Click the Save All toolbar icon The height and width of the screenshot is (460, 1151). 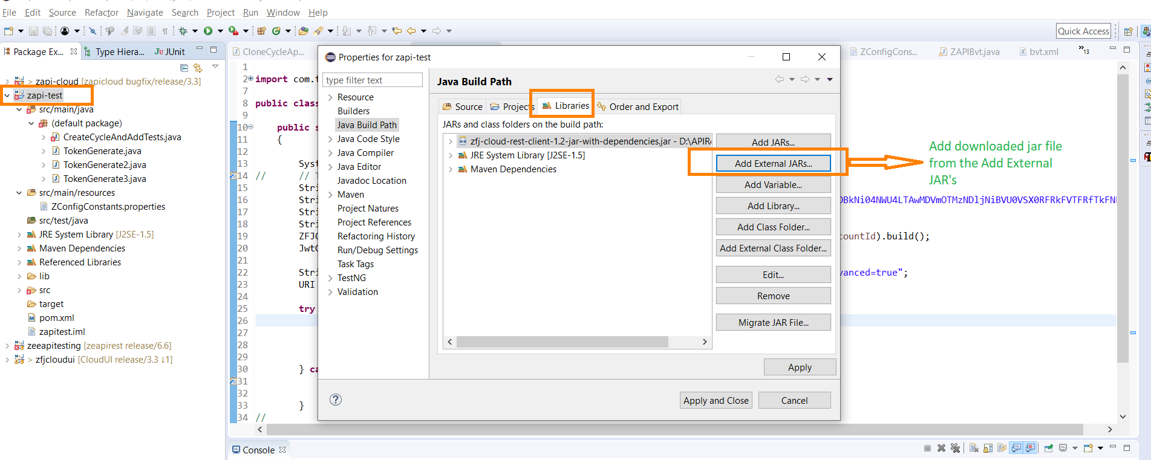pyautogui.click(x=48, y=31)
